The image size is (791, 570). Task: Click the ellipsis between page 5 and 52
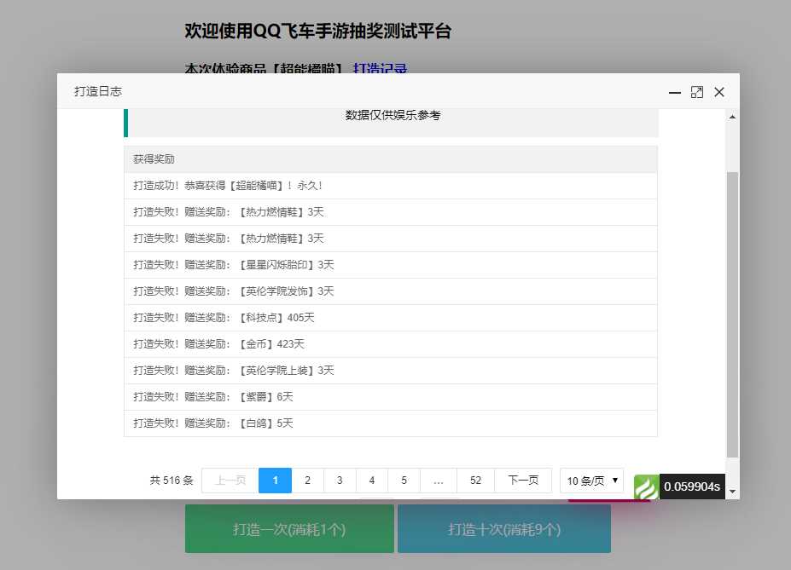(439, 481)
